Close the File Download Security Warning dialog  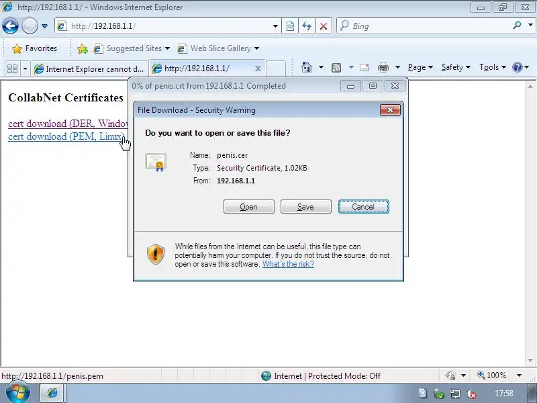[390, 109]
